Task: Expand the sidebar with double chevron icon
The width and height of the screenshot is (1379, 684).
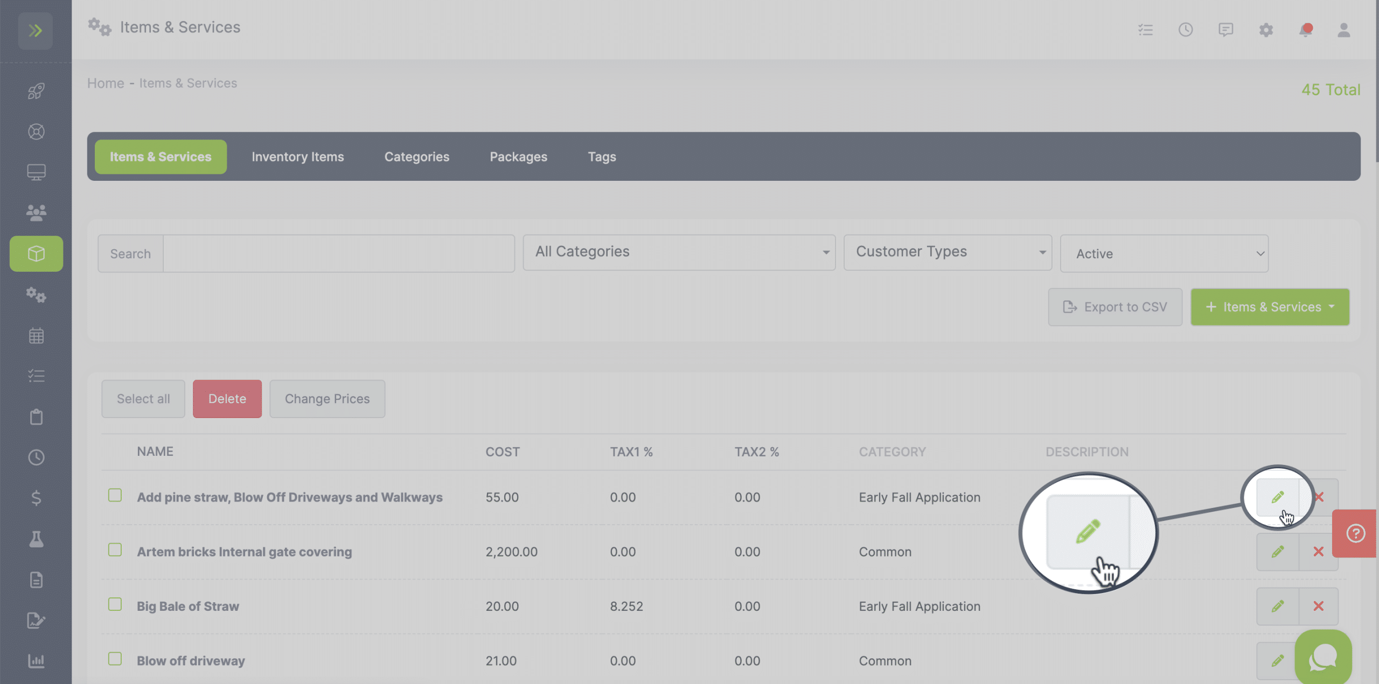Action: coord(36,31)
